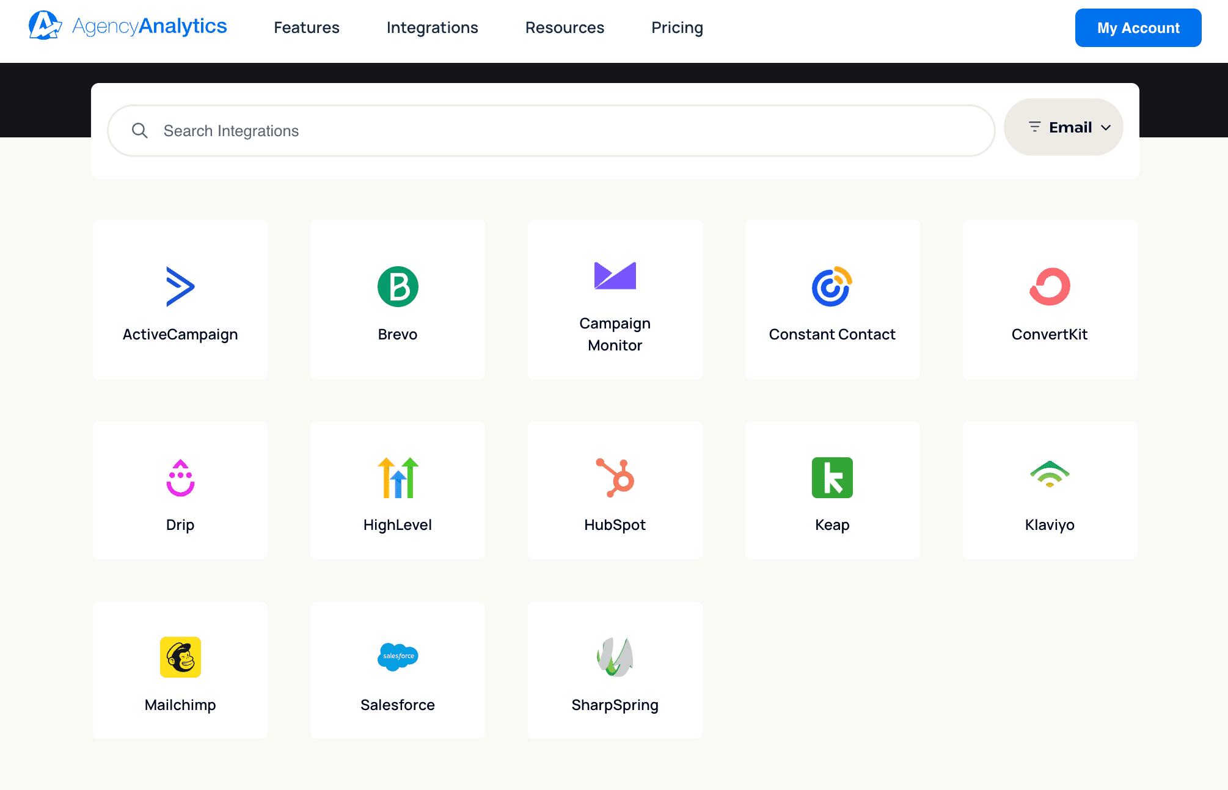The image size is (1228, 790).
Task: Click the AgencyAnalytics logo to go home
Action: 128,26
